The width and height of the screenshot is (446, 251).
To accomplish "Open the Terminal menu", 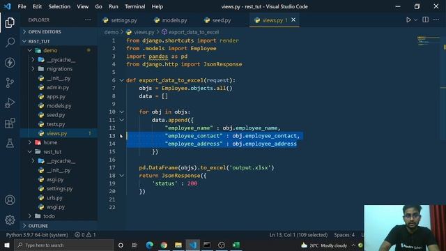I will coord(134,6).
